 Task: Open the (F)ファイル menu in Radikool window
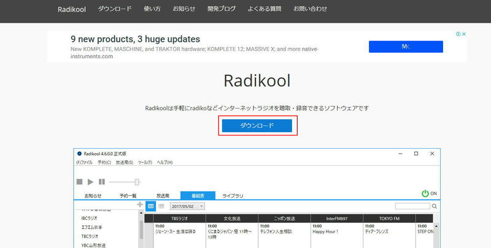pos(84,162)
